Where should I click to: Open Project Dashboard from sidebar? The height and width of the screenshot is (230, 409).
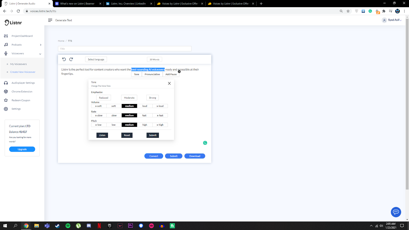(x=22, y=36)
